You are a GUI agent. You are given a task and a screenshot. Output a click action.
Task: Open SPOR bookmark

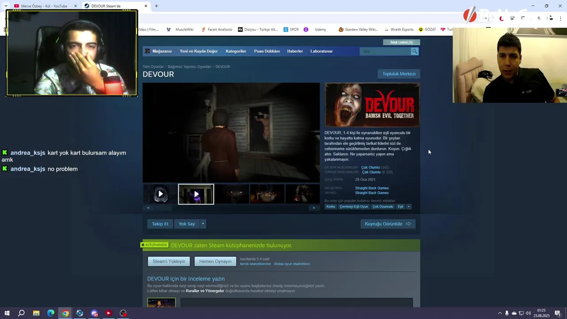click(291, 29)
